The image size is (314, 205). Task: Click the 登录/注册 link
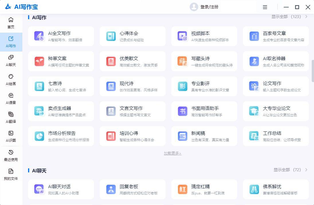pos(209,7)
